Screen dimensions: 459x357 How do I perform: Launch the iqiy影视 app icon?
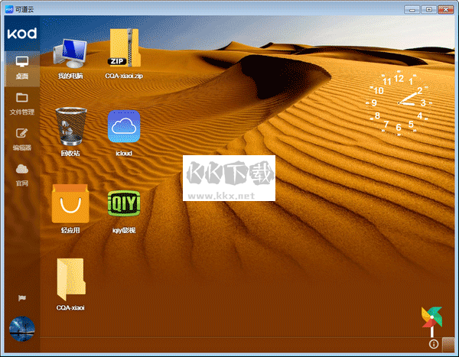[124, 203]
